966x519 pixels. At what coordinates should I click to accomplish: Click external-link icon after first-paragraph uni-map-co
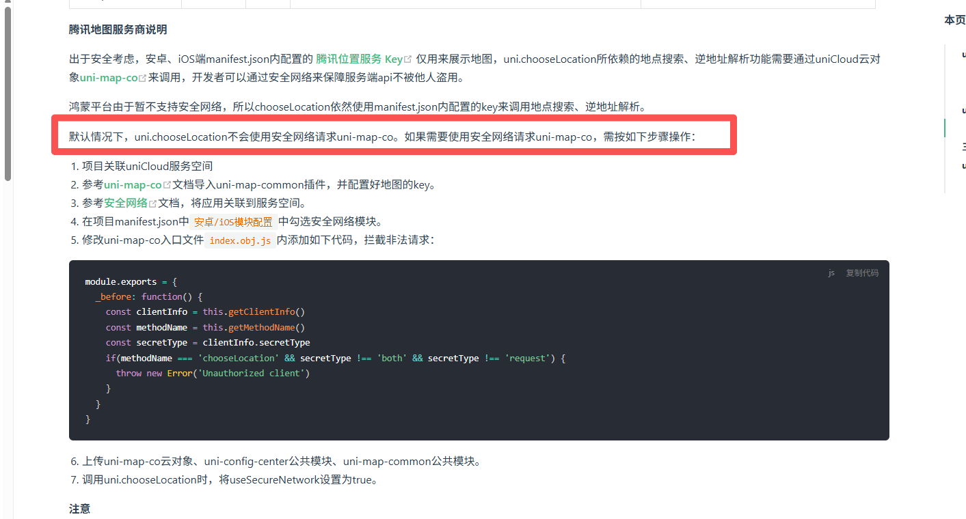coord(143,79)
